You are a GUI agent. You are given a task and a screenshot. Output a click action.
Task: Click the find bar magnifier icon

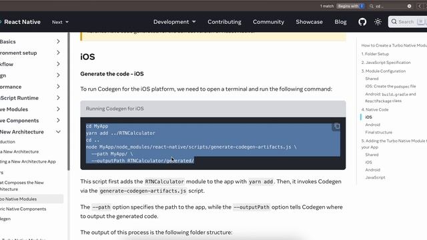coord(372,6)
